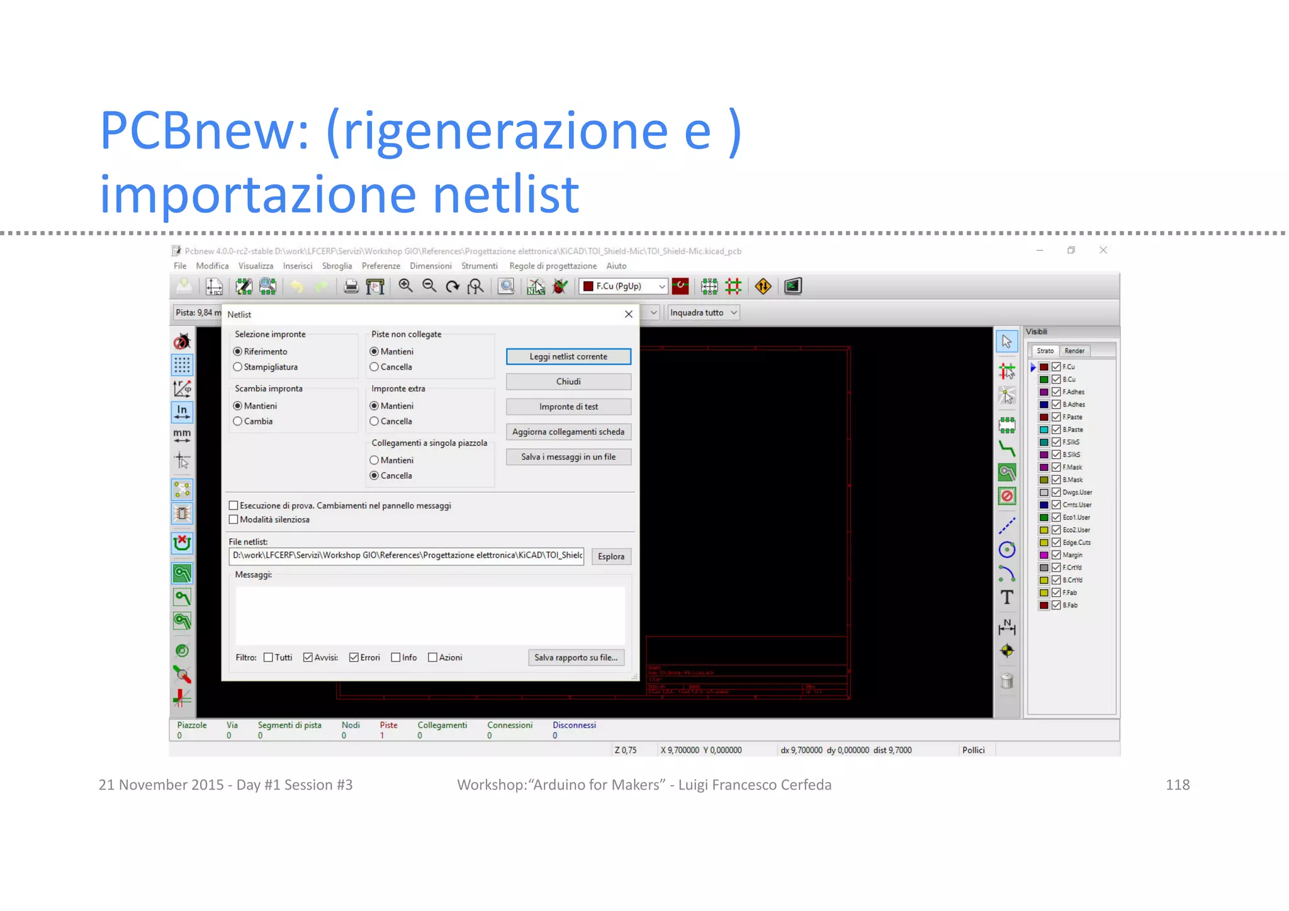Viewport: 1289px width, 911px height.
Task: Select the delete items trash tool
Action: [x=1007, y=681]
